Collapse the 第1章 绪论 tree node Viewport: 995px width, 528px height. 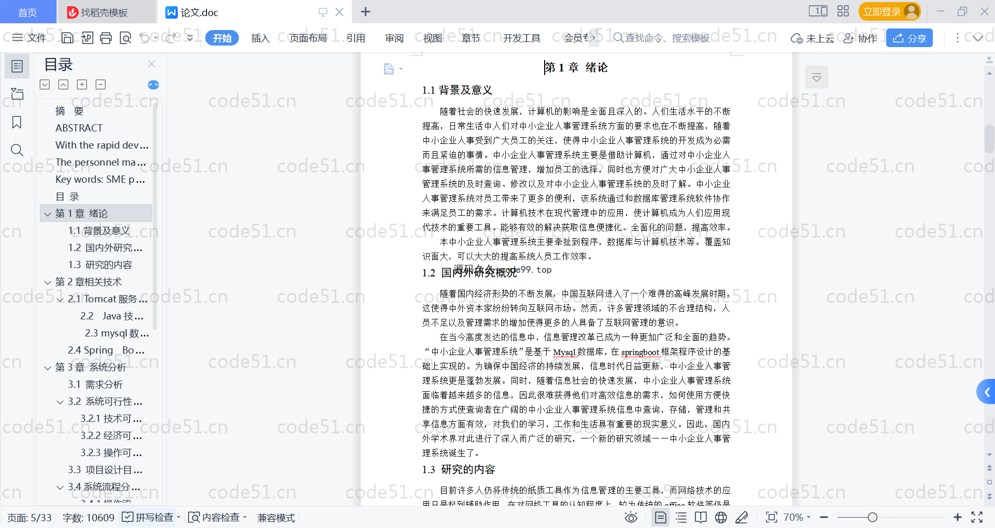(x=48, y=214)
